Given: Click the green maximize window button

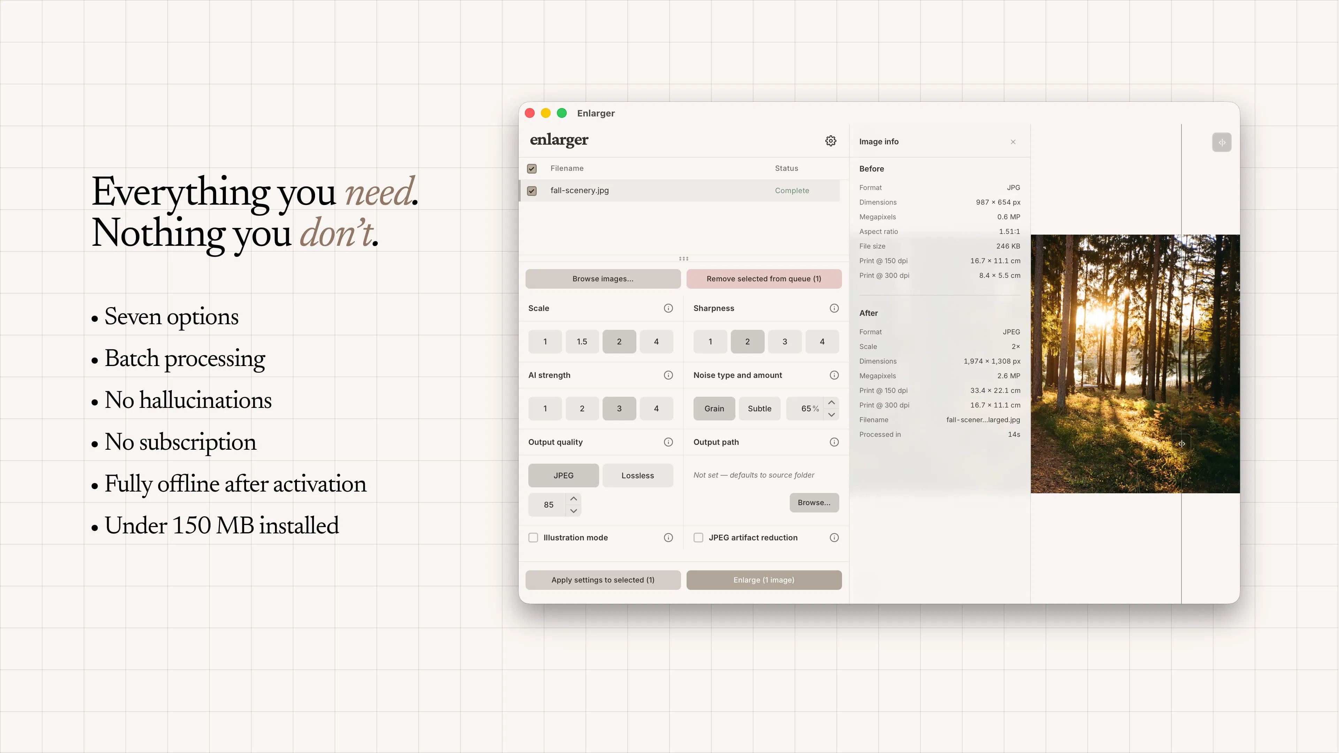Looking at the screenshot, I should tap(562, 113).
